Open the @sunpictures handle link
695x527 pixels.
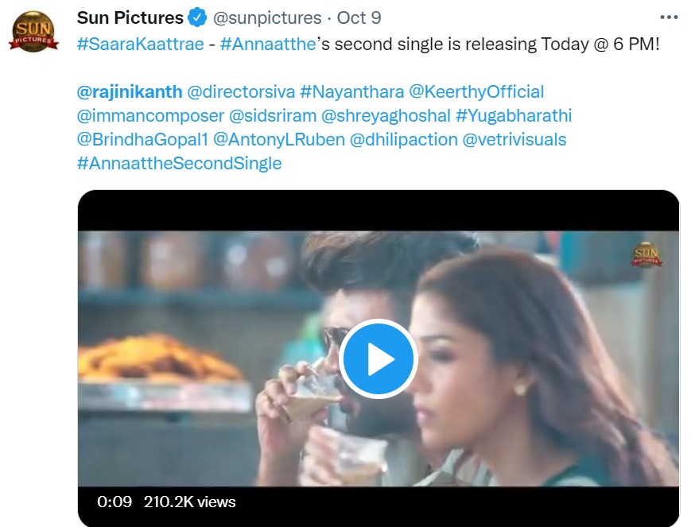point(266,17)
